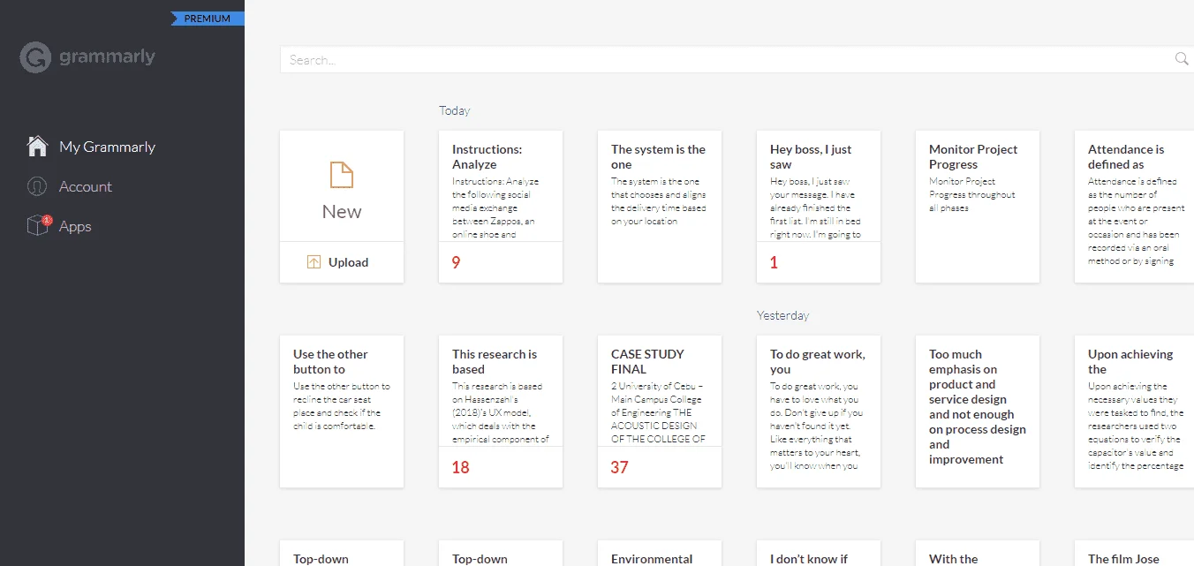Click the 9 issues count
1194x566 pixels.
tap(456, 262)
